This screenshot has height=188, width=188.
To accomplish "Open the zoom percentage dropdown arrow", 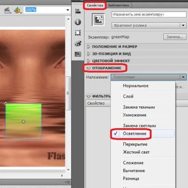I will point(67,10).
